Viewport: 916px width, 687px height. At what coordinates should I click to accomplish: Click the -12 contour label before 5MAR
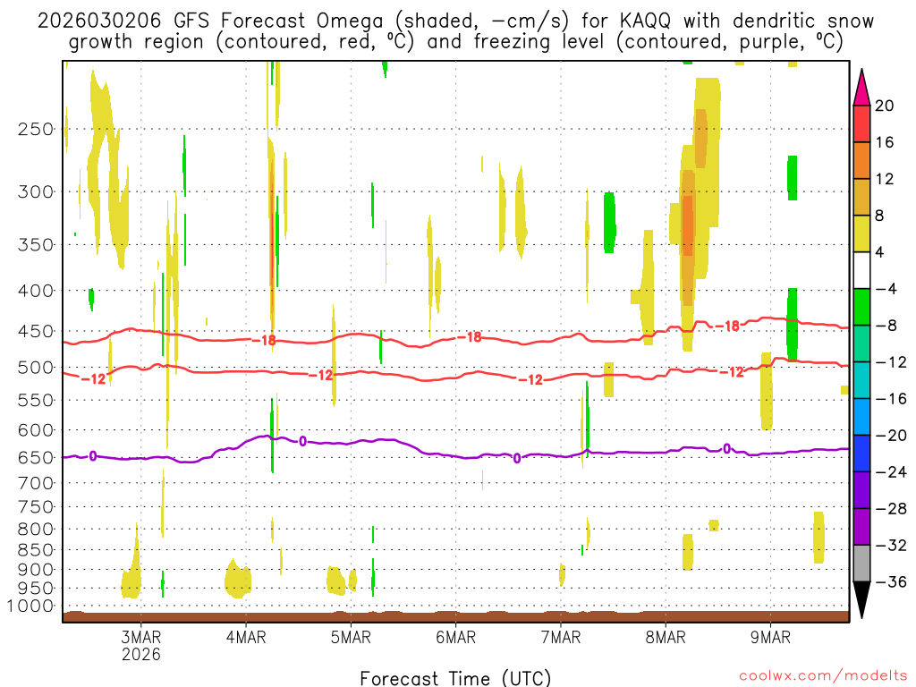click(321, 375)
